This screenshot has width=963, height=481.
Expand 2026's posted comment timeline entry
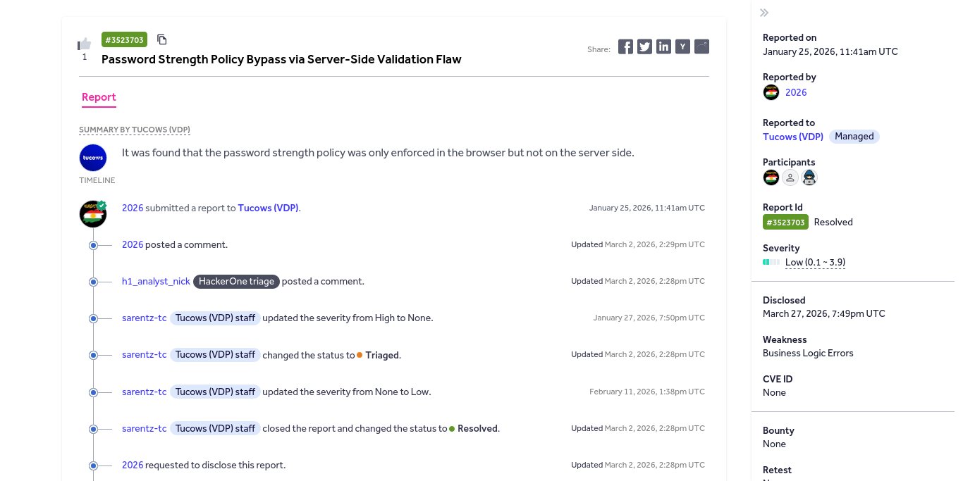pyautogui.click(x=93, y=245)
